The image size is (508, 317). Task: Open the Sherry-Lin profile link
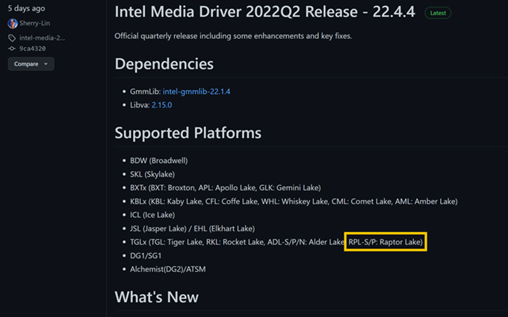[x=34, y=23]
